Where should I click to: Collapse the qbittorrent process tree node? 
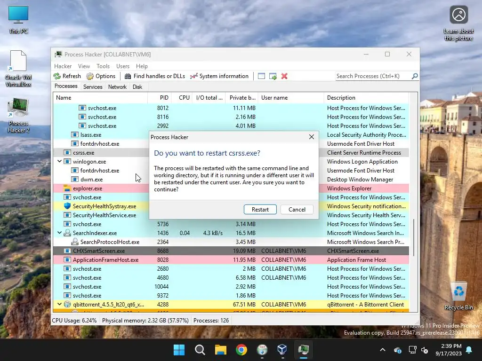[59, 304]
